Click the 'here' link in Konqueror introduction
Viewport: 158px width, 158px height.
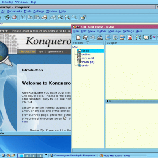[25, 122]
